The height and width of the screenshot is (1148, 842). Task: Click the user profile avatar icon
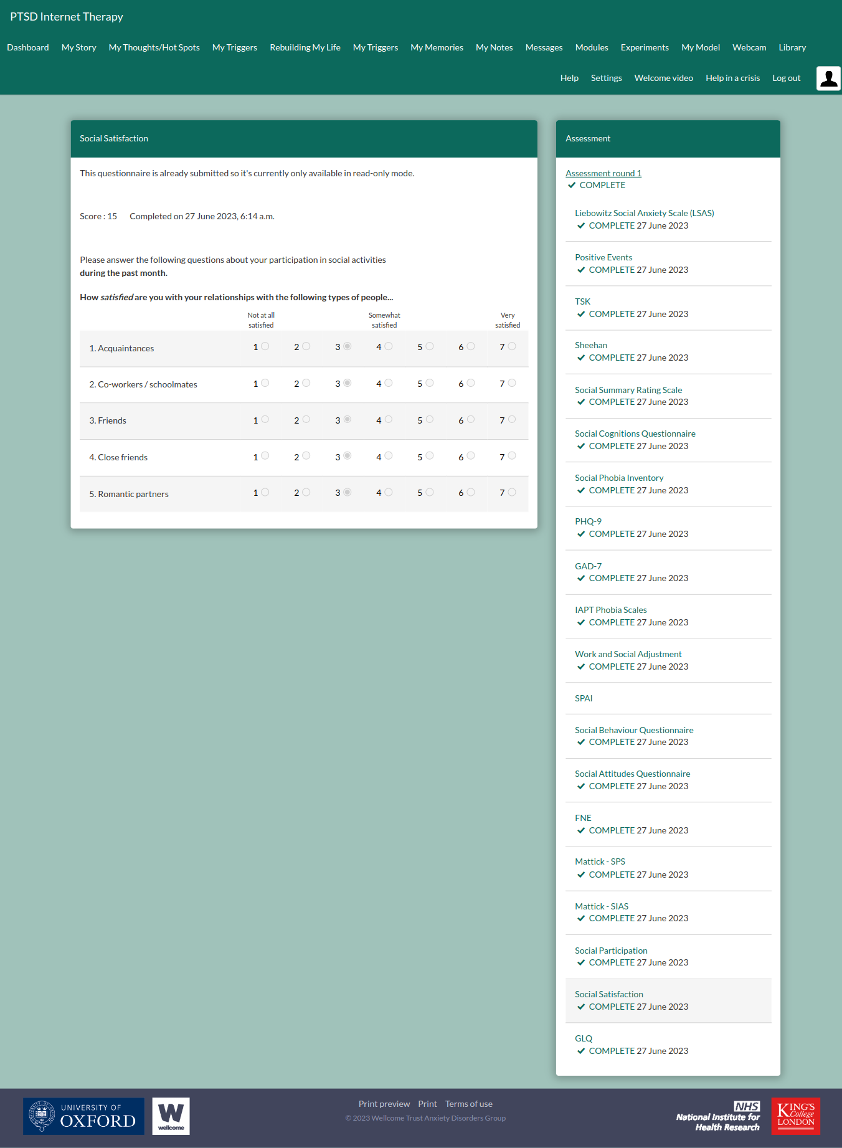[x=828, y=78]
